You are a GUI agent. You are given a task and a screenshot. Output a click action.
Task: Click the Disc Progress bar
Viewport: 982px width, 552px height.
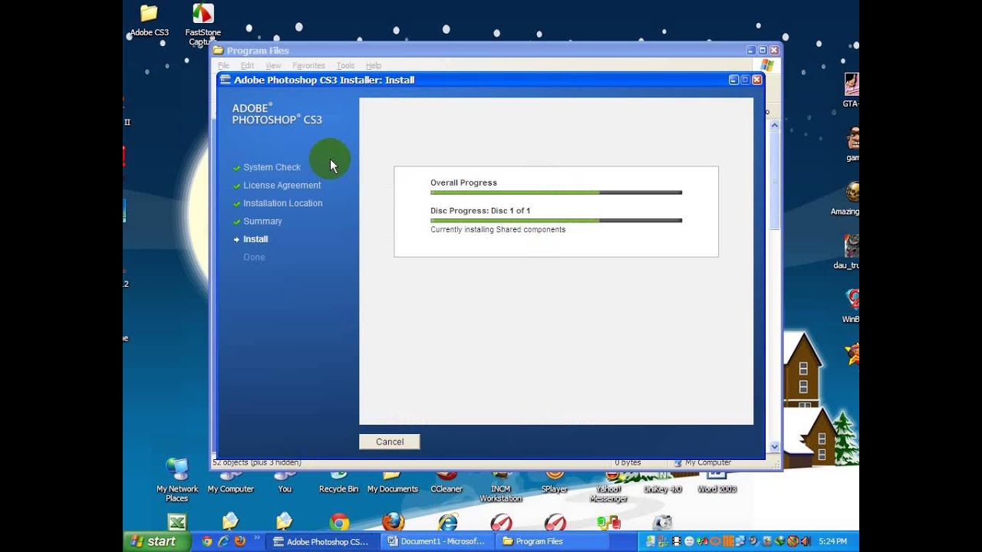[x=556, y=220]
